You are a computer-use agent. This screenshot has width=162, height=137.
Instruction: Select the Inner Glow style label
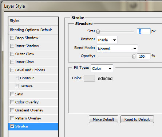24,62
